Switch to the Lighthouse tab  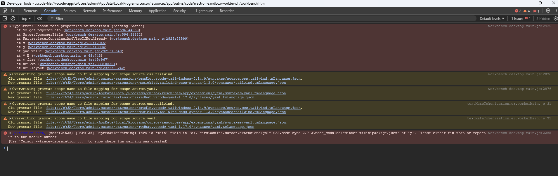[204, 11]
